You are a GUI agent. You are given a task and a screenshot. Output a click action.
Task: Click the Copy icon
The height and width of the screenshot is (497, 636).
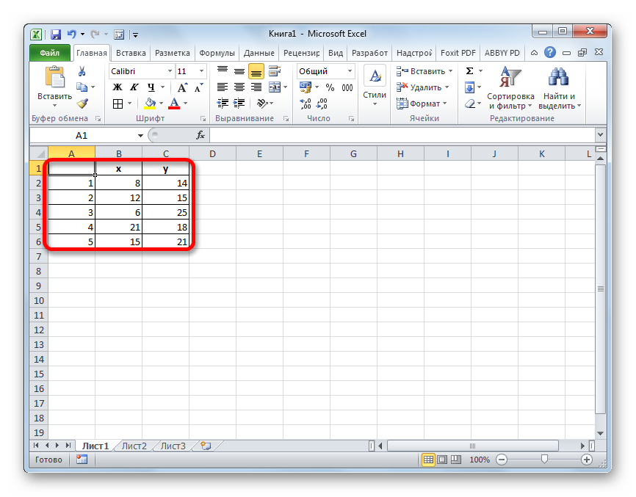tap(82, 87)
